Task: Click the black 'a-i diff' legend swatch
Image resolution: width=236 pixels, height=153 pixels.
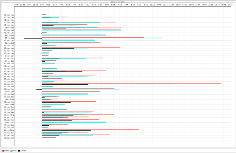Action: (20, 151)
